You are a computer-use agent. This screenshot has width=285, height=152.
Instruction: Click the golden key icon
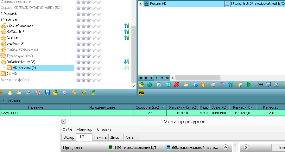pos(74,93)
